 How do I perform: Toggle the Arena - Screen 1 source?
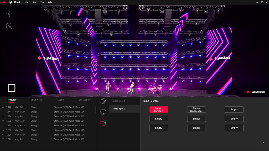click(x=159, y=110)
